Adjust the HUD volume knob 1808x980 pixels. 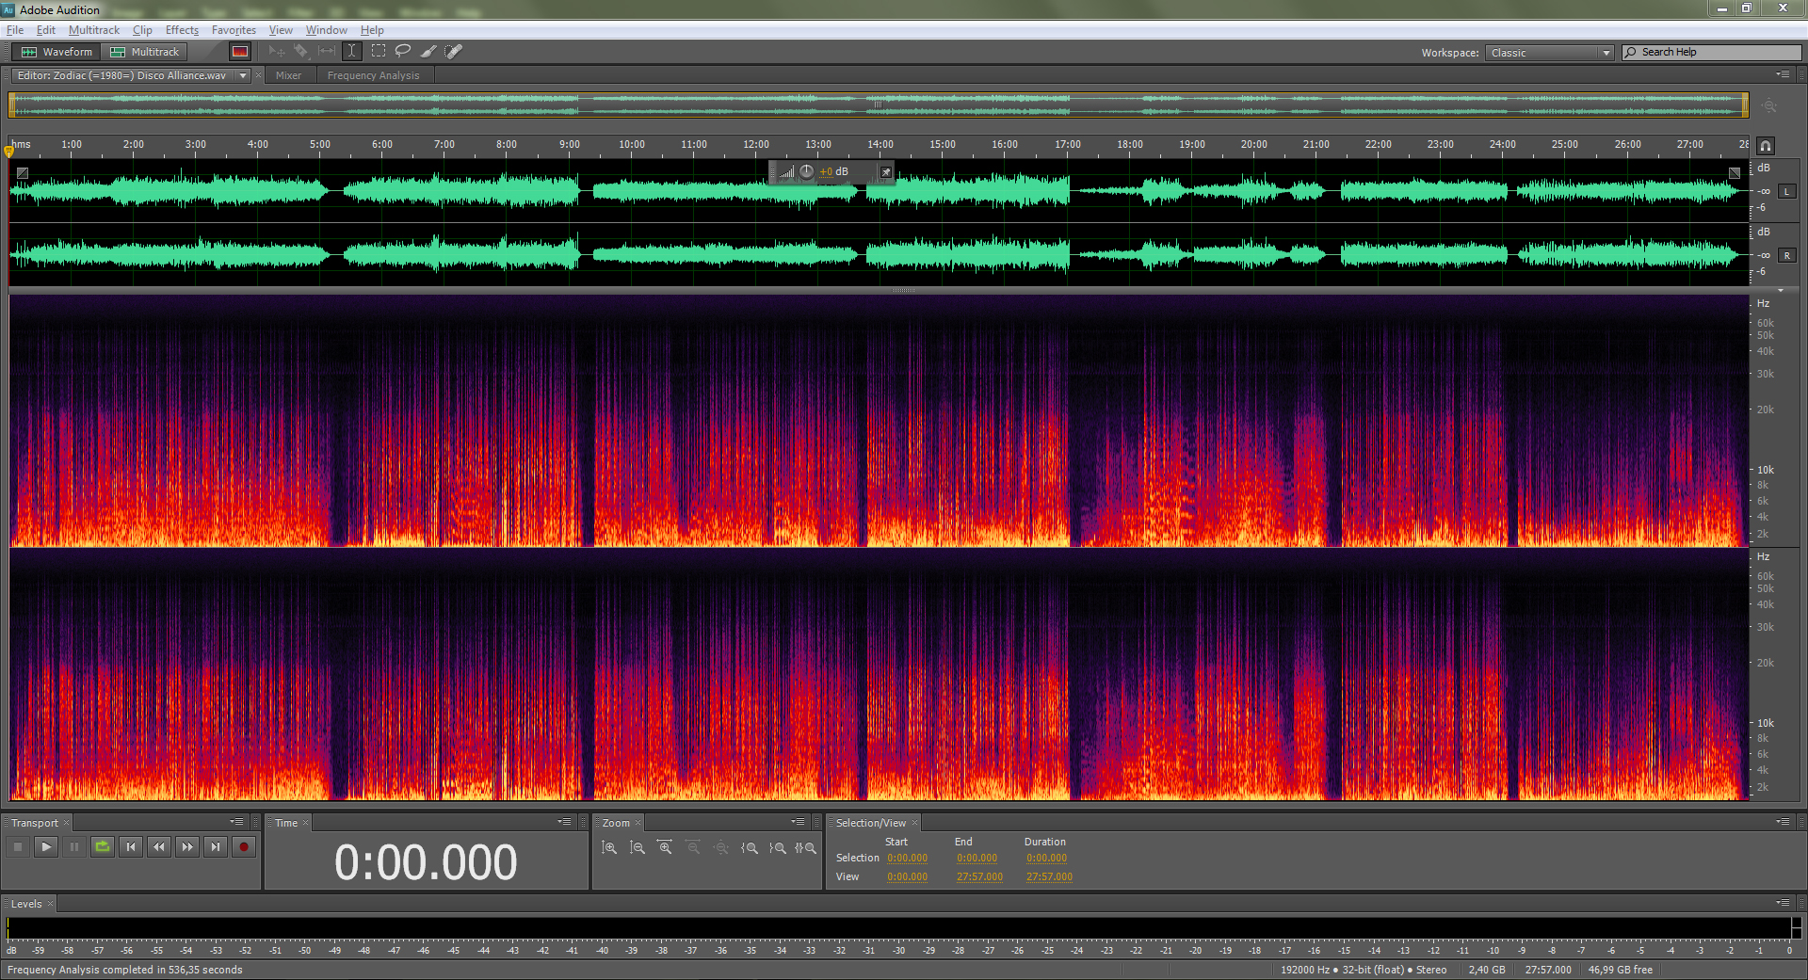click(807, 171)
